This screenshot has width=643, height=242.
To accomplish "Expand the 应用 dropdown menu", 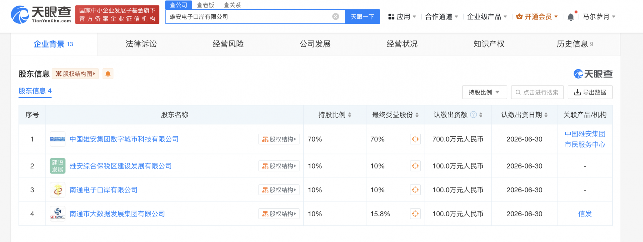I will coord(402,17).
